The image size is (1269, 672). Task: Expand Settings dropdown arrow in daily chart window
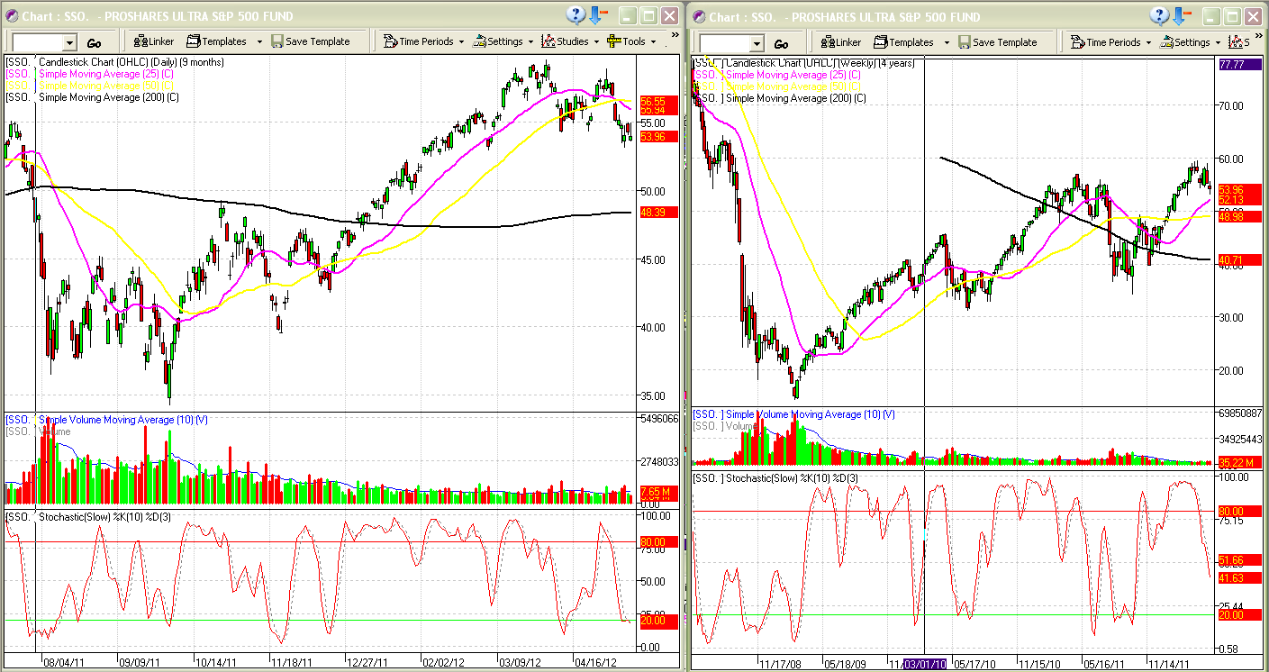(530, 41)
